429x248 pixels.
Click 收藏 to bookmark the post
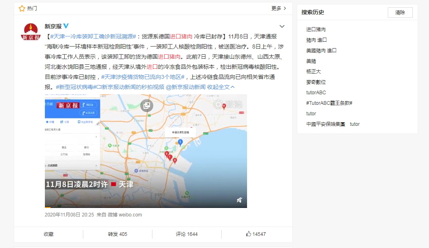click(49, 234)
